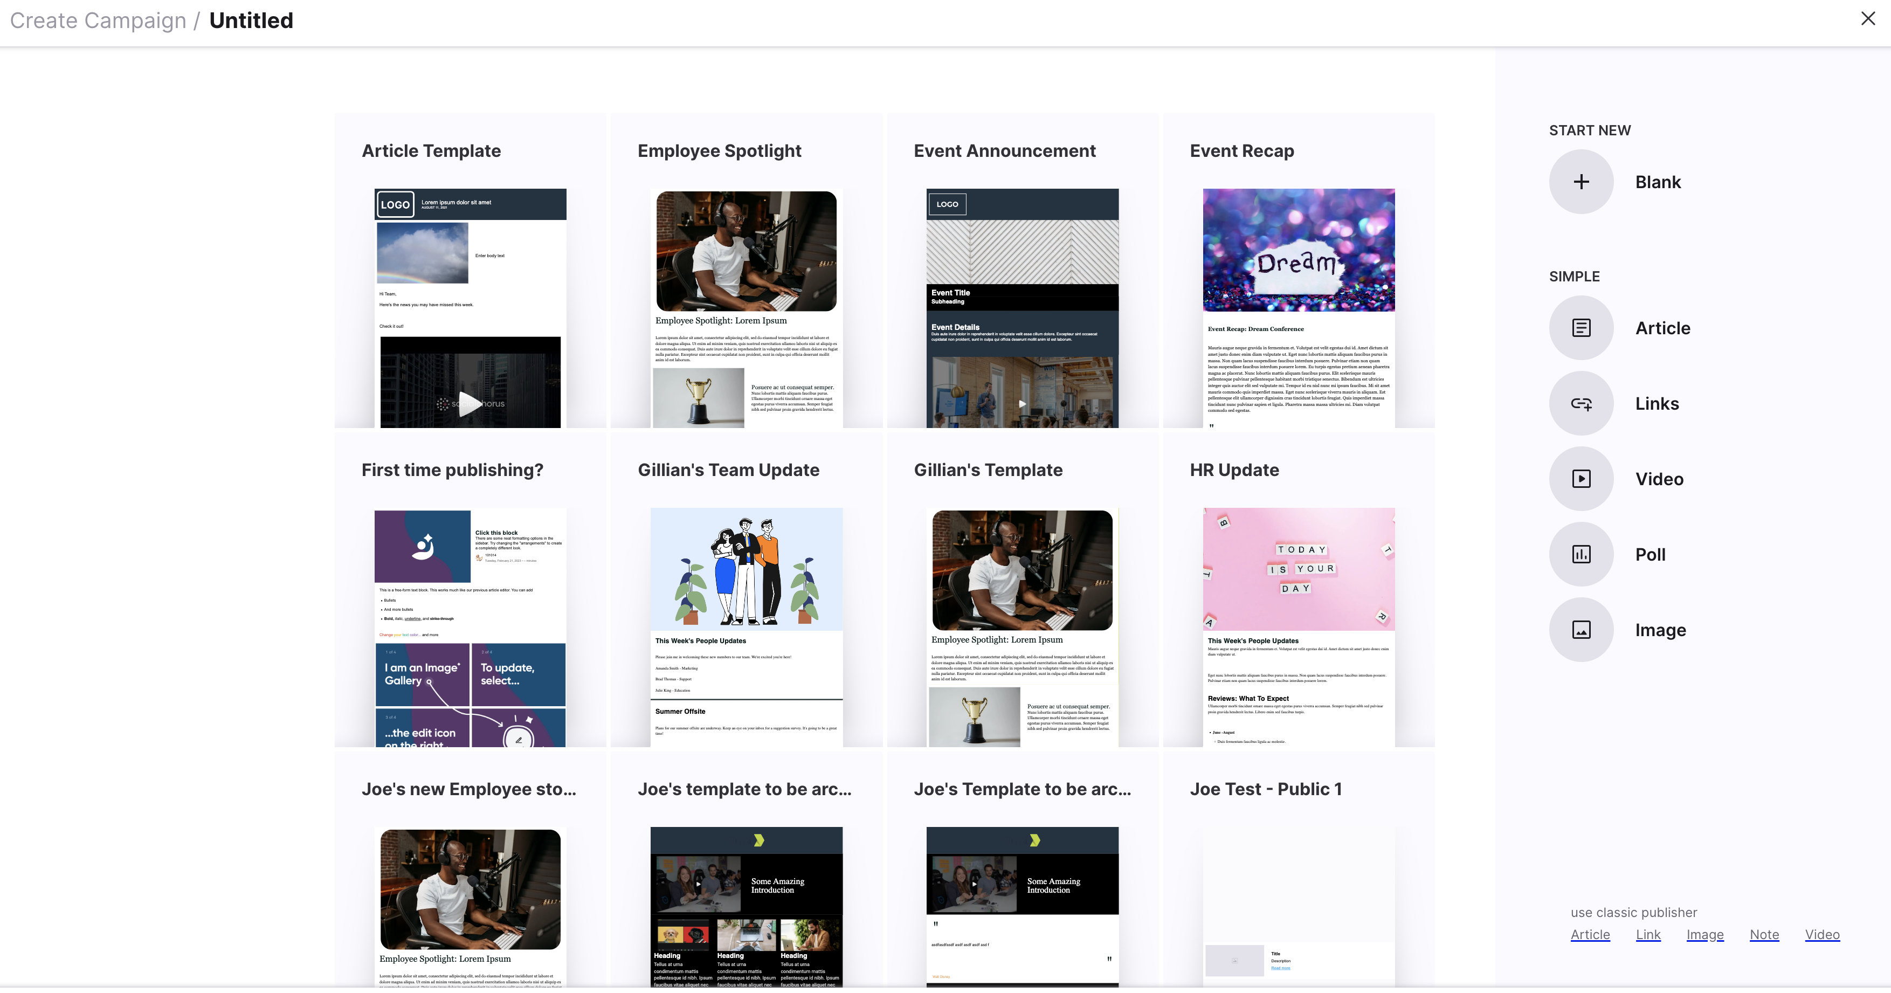Click the Event Recap title
1891x993 pixels.
1241,150
